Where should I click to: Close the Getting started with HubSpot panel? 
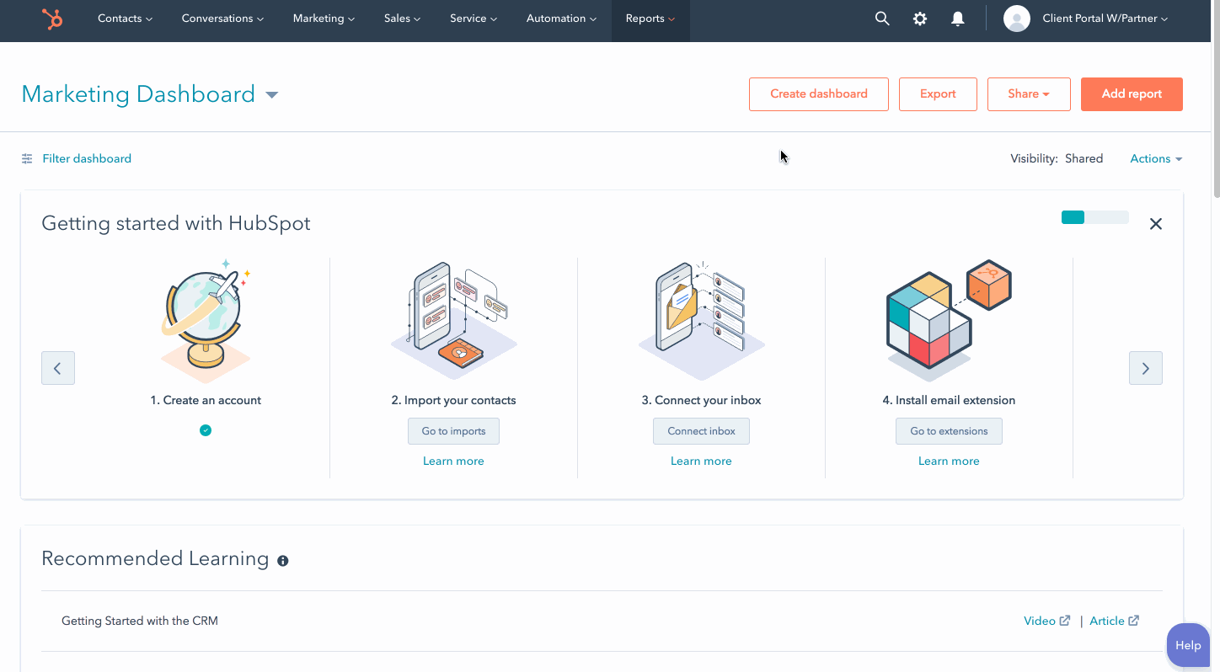pyautogui.click(x=1156, y=224)
